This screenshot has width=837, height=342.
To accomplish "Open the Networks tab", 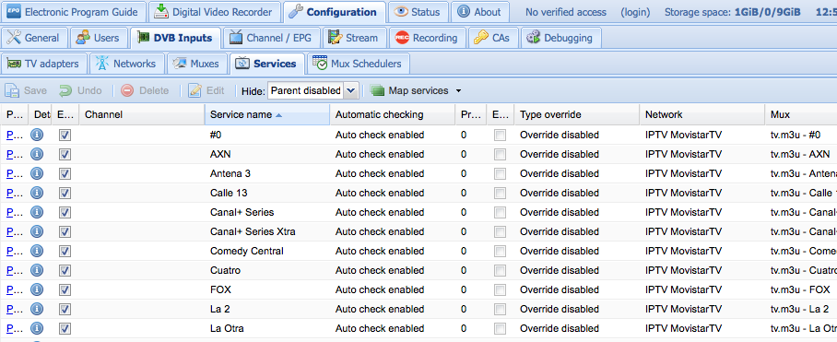I will pos(126,64).
